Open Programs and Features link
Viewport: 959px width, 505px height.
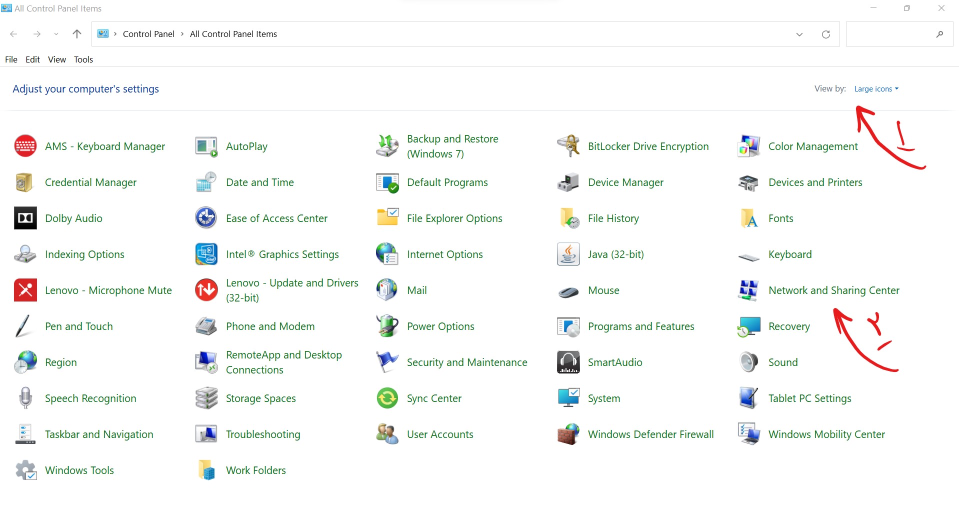(641, 326)
